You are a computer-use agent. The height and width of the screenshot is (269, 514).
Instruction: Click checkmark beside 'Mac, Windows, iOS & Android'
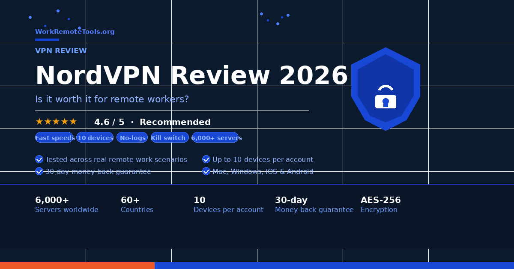tap(206, 171)
